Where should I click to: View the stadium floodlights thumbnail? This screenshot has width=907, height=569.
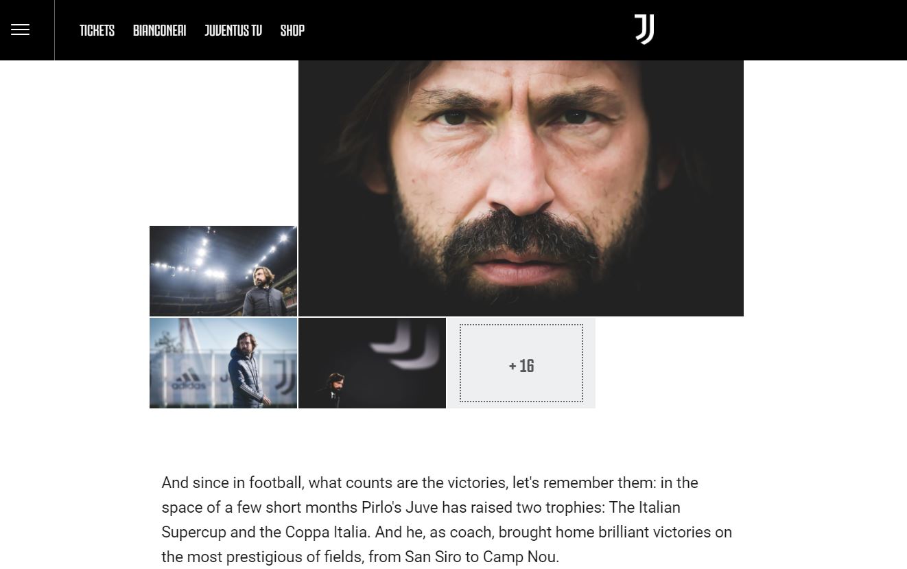(223, 270)
